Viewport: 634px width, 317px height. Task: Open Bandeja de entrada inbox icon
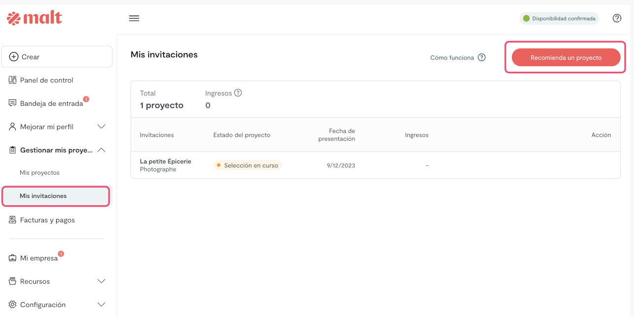12,103
